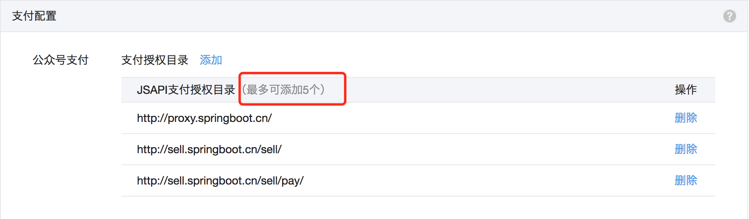Screen dimensions: 749x219
Task: Click the JSAPI table header row
Action: pyautogui.click(x=418, y=90)
